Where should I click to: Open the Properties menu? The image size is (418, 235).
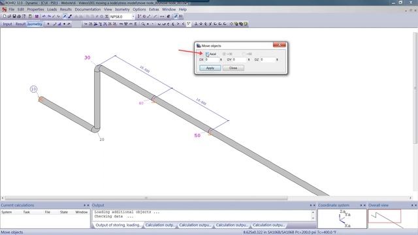click(35, 9)
